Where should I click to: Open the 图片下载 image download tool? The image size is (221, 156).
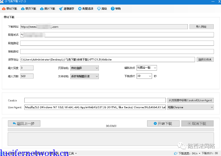(48, 9)
